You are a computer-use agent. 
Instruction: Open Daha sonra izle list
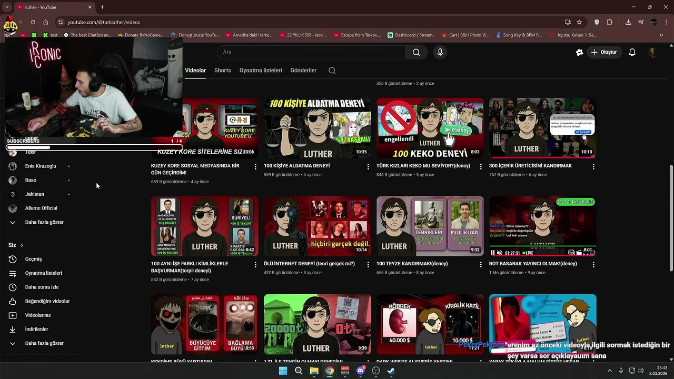[x=42, y=287]
